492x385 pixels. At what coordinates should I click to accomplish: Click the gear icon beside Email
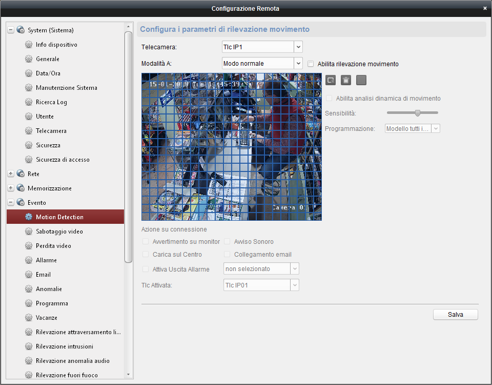29,275
